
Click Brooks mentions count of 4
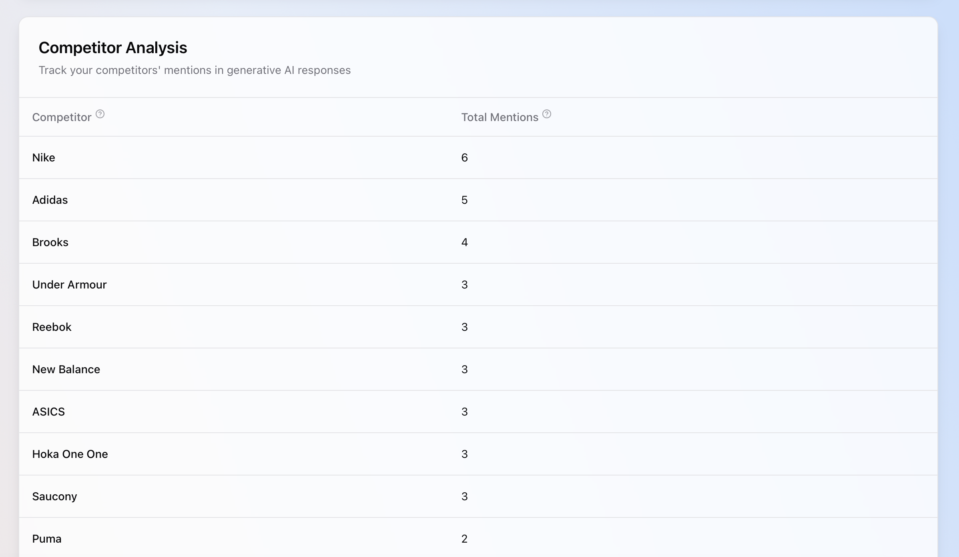pyautogui.click(x=464, y=243)
